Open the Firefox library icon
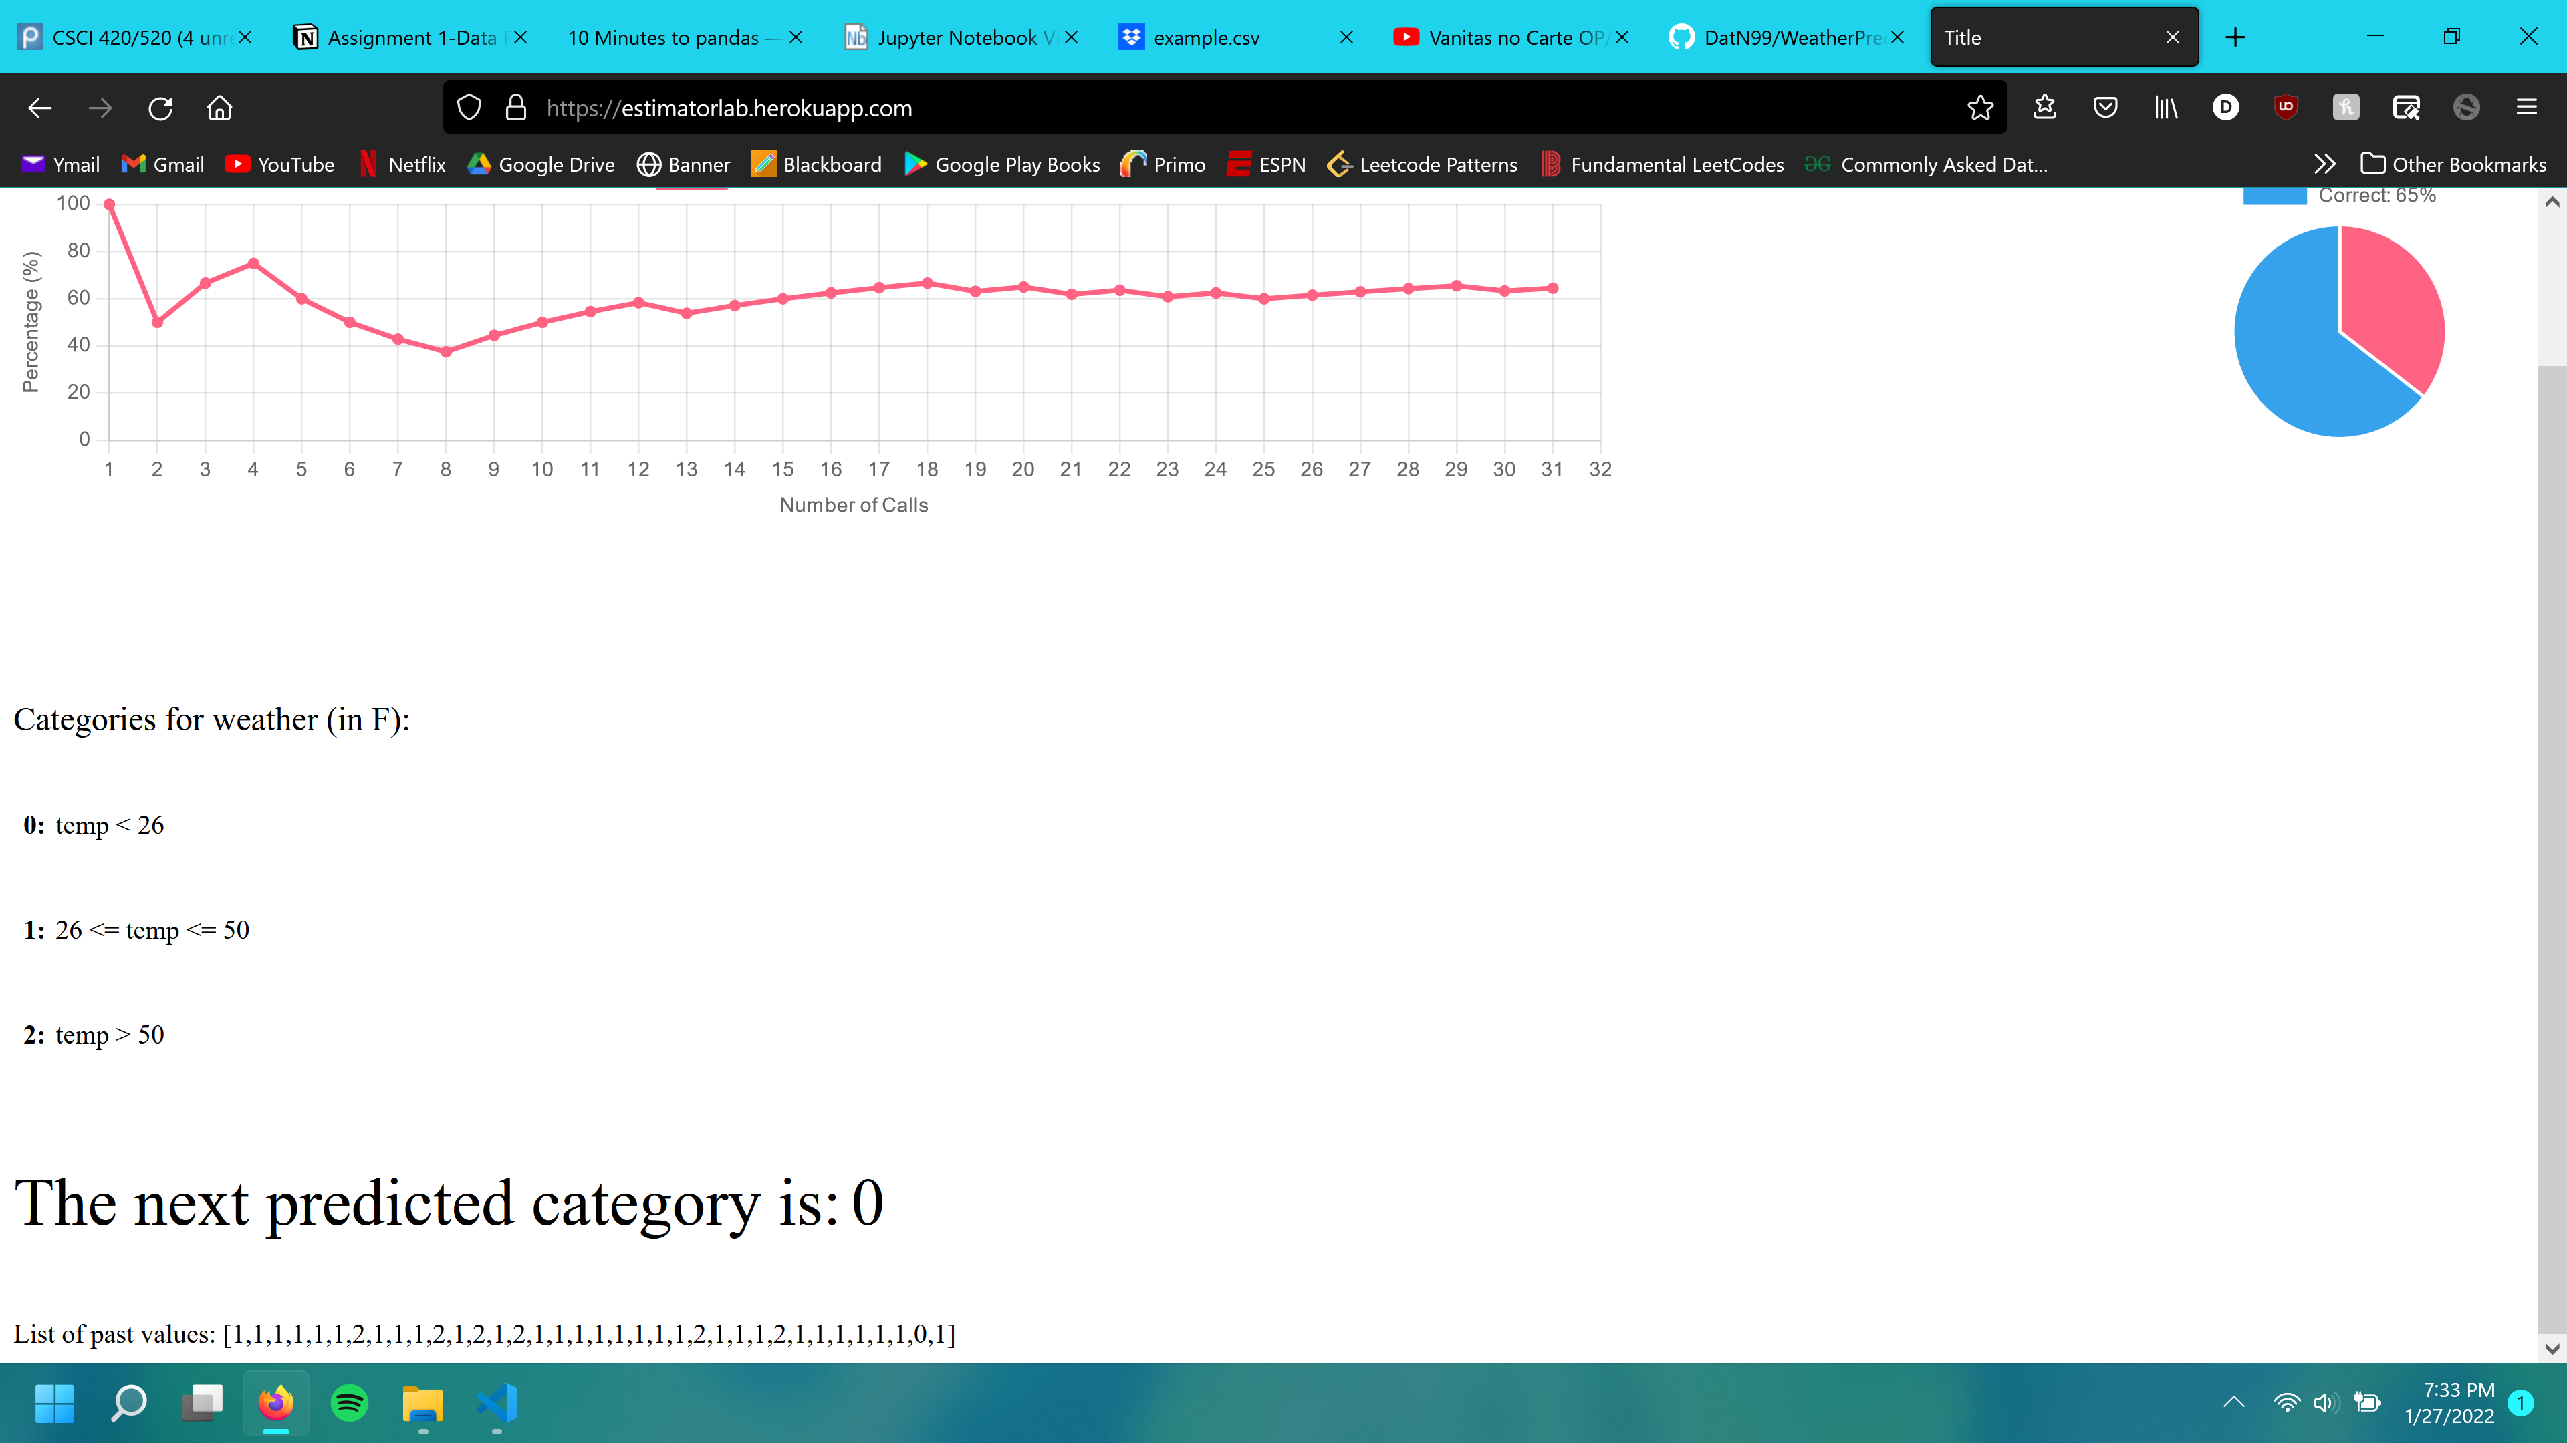Screen dimensions: 2567x1443 (x=2165, y=108)
